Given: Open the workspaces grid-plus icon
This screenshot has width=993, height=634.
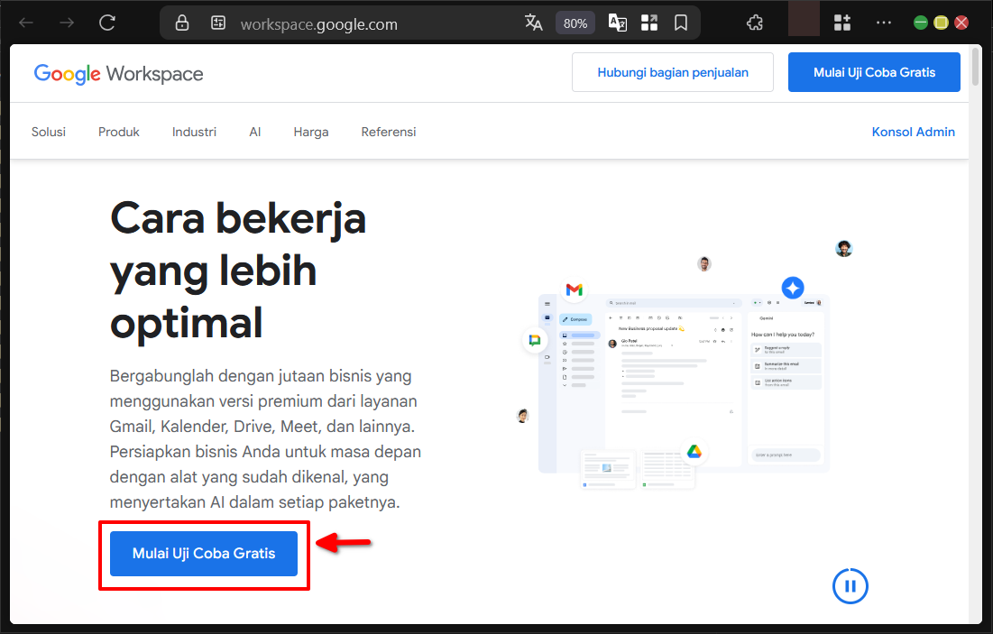Looking at the screenshot, I should [842, 23].
